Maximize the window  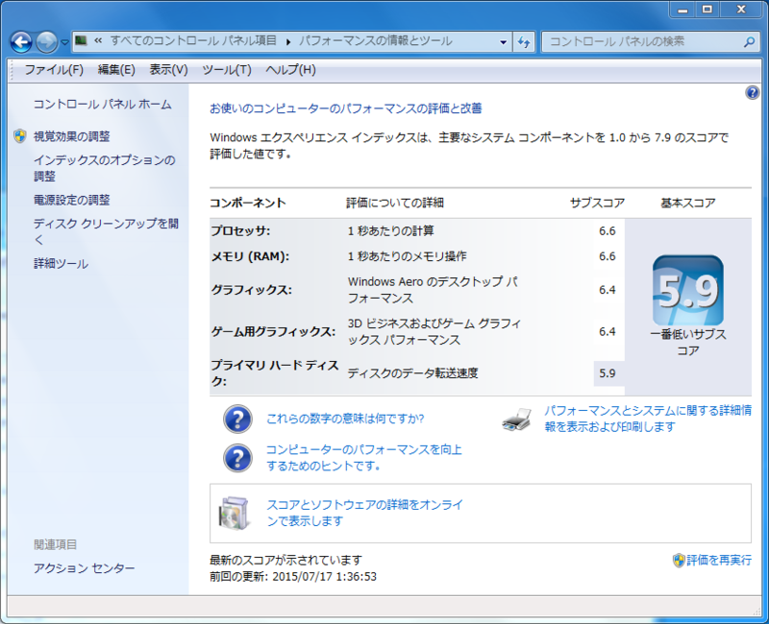tap(707, 9)
